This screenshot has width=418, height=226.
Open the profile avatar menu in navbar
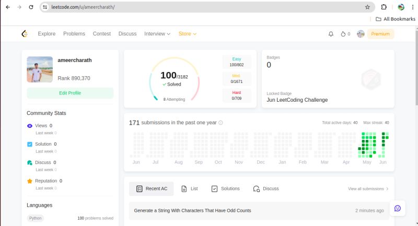(361, 34)
